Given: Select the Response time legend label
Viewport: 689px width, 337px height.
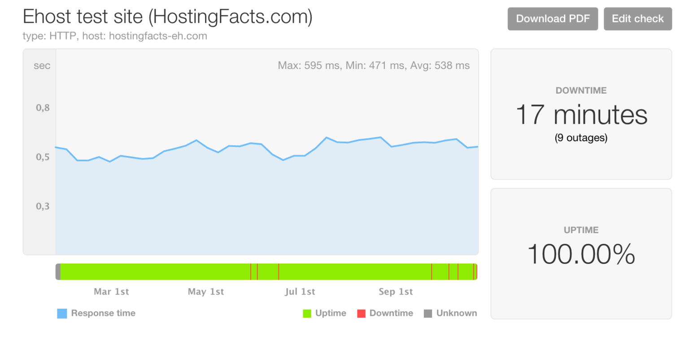Looking at the screenshot, I should click(x=103, y=313).
